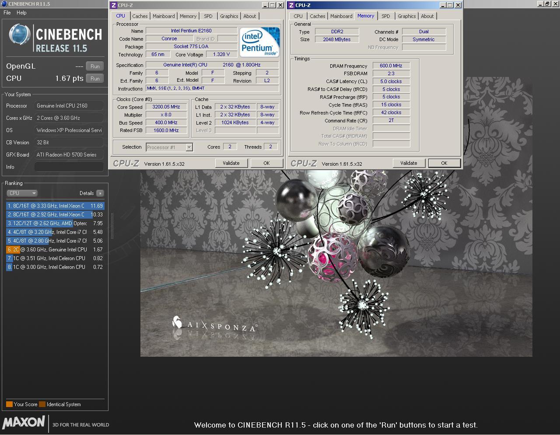This screenshot has width=560, height=435.
Task: Switch to Caches tab in right CPU-Z window
Action: [x=318, y=16]
